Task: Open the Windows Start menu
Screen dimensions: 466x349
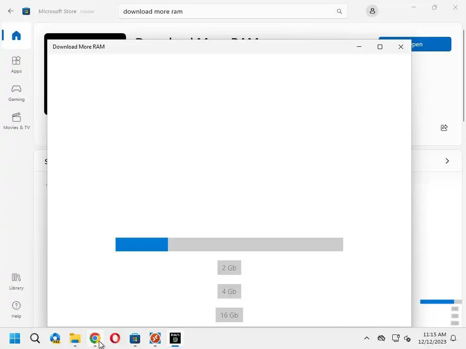Action: pyautogui.click(x=15, y=338)
